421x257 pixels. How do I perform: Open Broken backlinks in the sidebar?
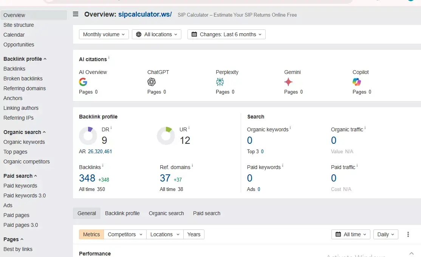[23, 78]
